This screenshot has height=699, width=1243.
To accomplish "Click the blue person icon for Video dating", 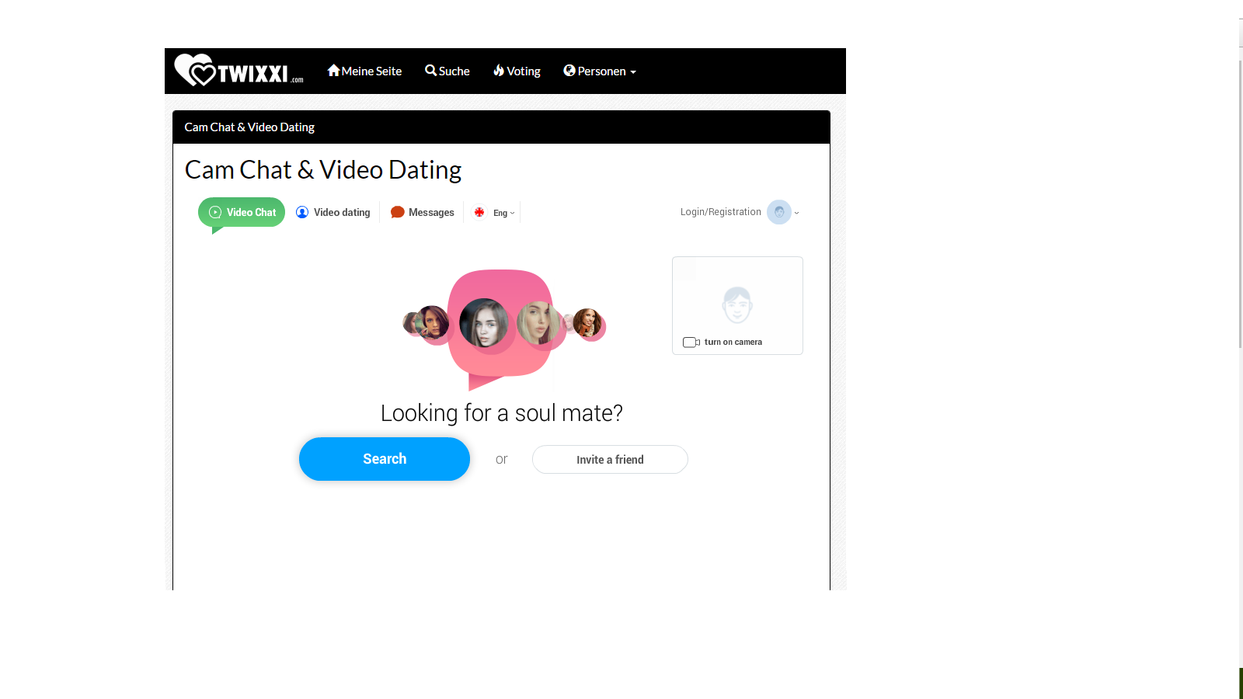I will tap(302, 212).
